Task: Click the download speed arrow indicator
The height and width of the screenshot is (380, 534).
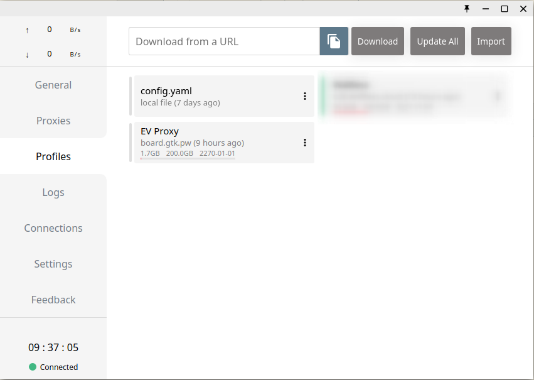Action: 27,55
